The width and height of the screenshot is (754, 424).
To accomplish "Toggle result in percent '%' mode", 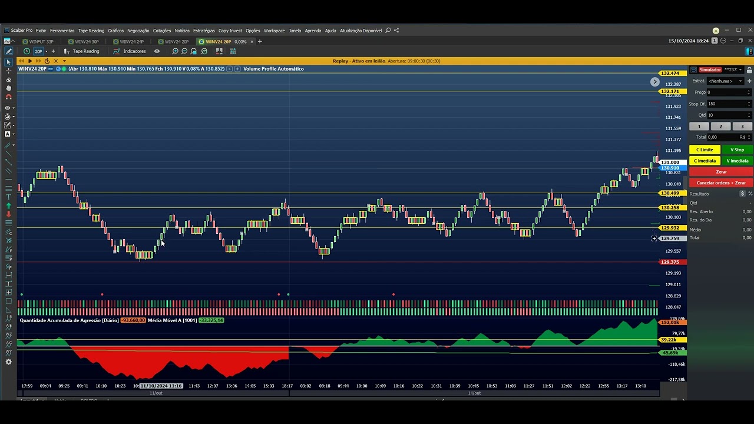I will pos(750,194).
